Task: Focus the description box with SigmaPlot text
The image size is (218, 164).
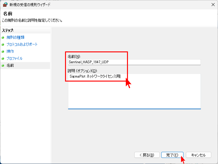Action: [x=134, y=91]
